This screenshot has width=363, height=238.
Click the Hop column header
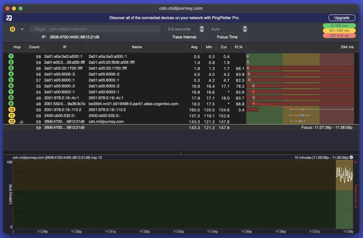click(x=17, y=47)
